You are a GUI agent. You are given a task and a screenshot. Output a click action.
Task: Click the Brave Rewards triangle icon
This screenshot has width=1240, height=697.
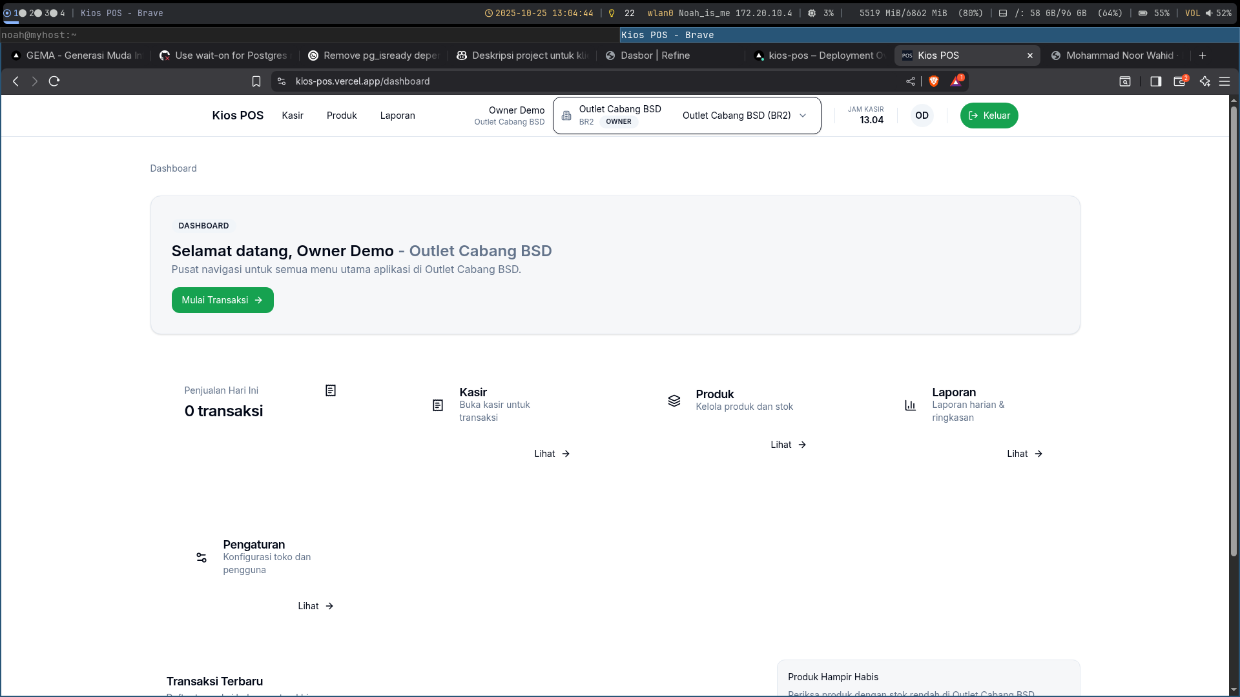(956, 81)
